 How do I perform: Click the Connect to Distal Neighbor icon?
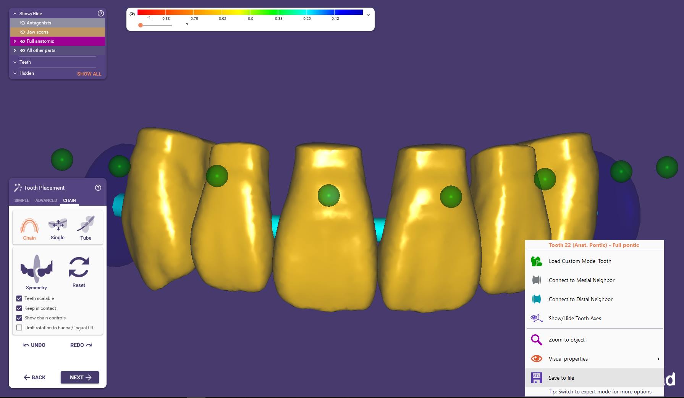click(x=537, y=299)
